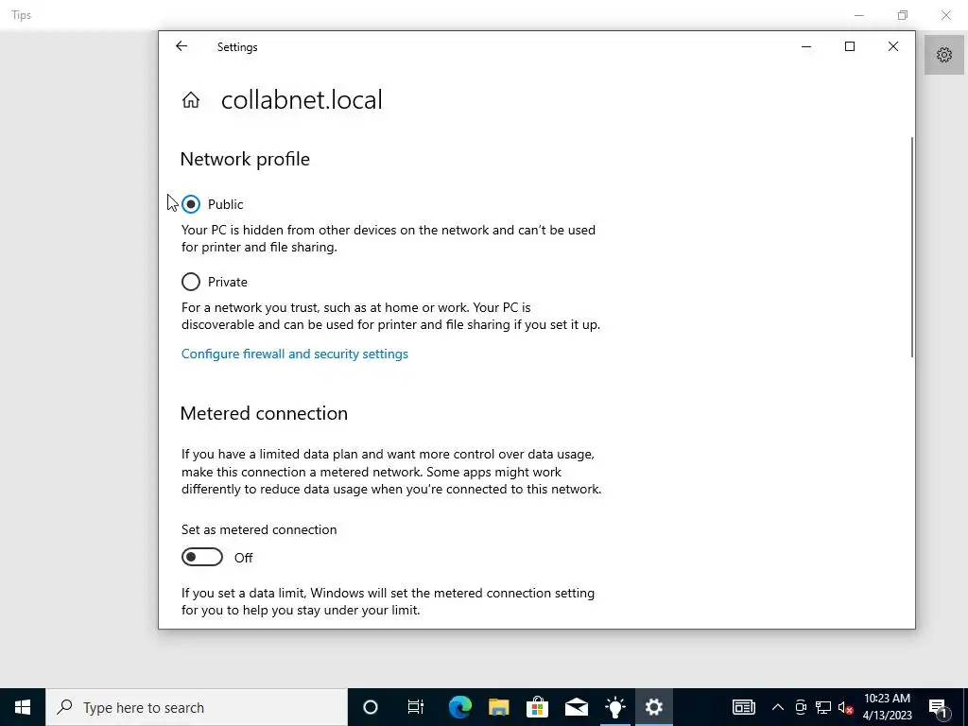Open the muted volume tray icon
Image resolution: width=968 pixels, height=726 pixels.
pyautogui.click(x=845, y=707)
